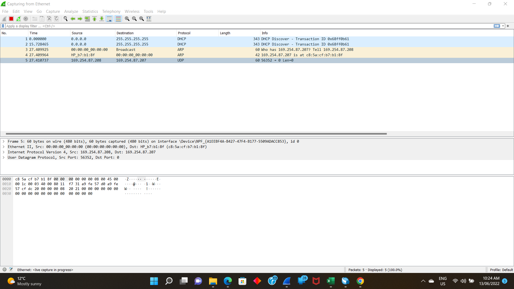Viewport: 514px width, 289px height.
Task: Click the start capture shark fin icon
Action: 4,19
